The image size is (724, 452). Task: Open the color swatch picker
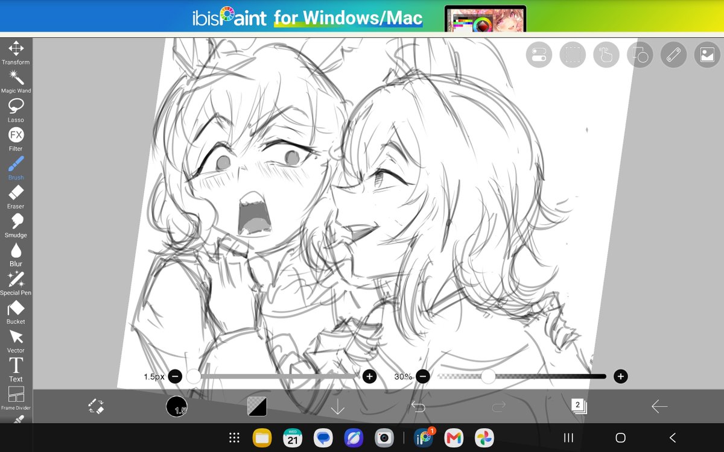pos(258,407)
